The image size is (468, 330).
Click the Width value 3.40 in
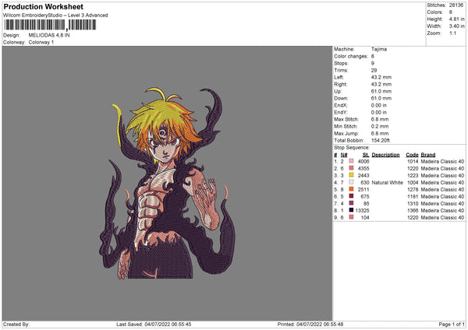(x=456, y=26)
